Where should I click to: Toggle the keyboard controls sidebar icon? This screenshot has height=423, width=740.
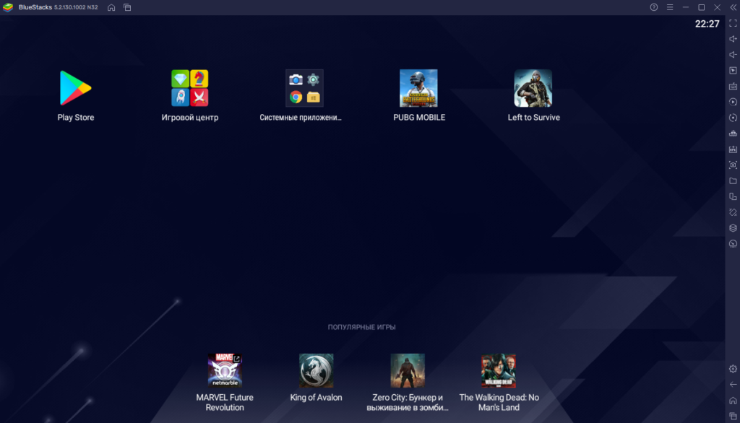[733, 86]
